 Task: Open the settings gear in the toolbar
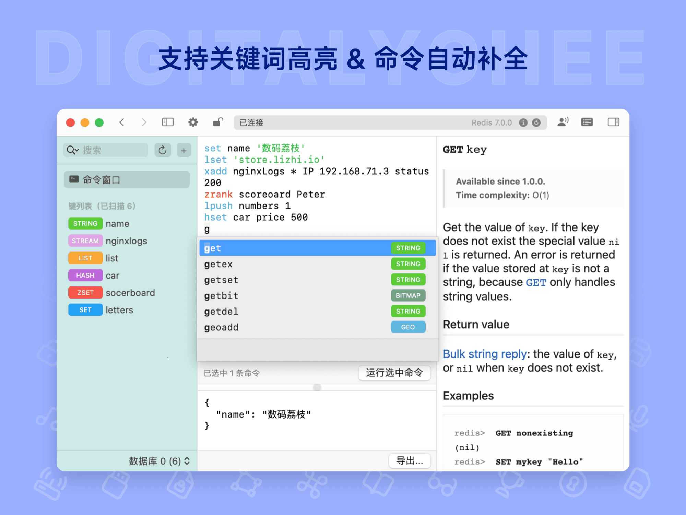point(193,122)
